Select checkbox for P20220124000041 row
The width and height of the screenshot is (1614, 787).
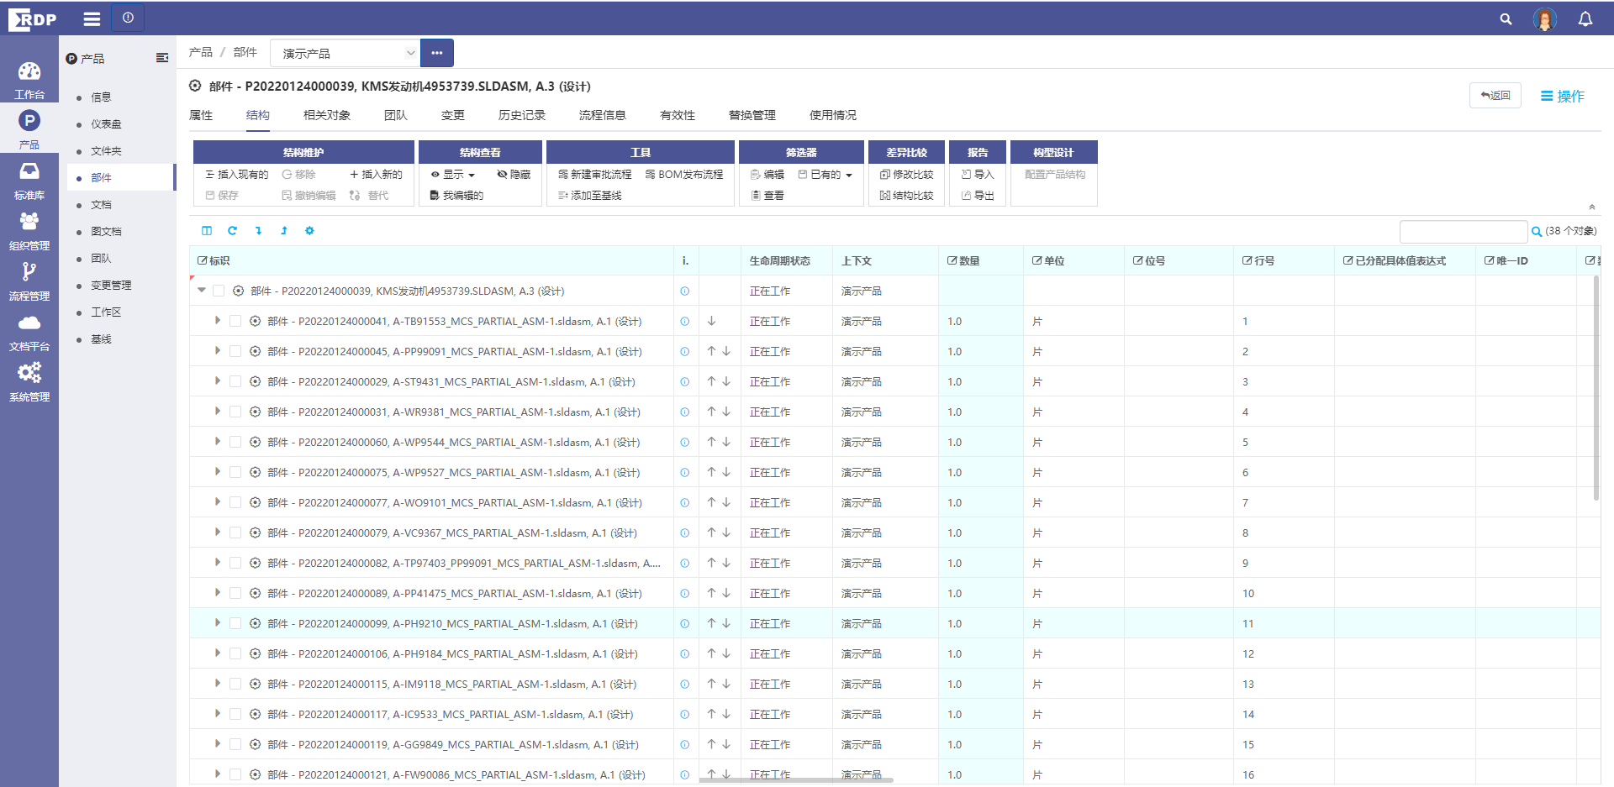coord(235,321)
